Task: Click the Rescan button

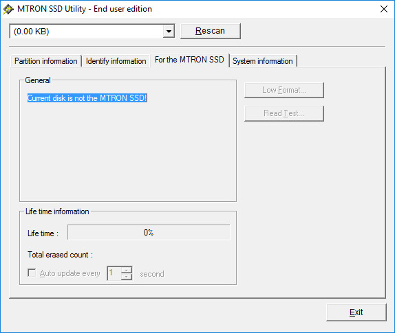Action: [211, 31]
